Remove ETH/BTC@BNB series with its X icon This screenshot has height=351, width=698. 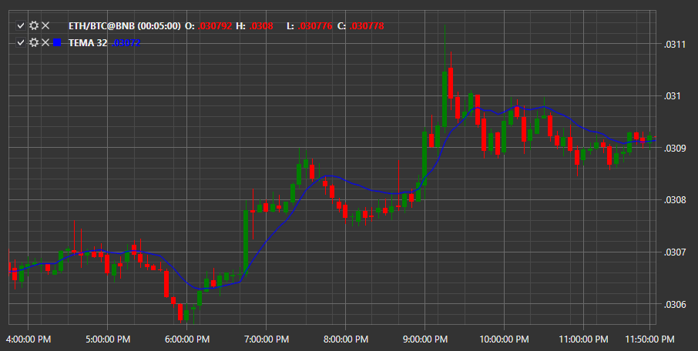click(x=45, y=26)
